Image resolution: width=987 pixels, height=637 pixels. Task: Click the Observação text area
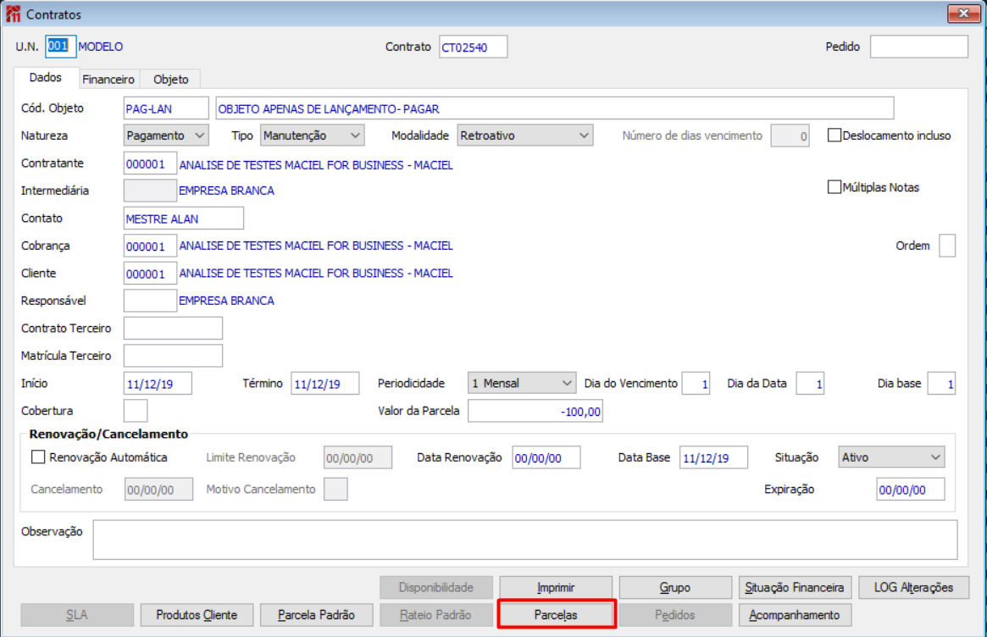(x=525, y=540)
